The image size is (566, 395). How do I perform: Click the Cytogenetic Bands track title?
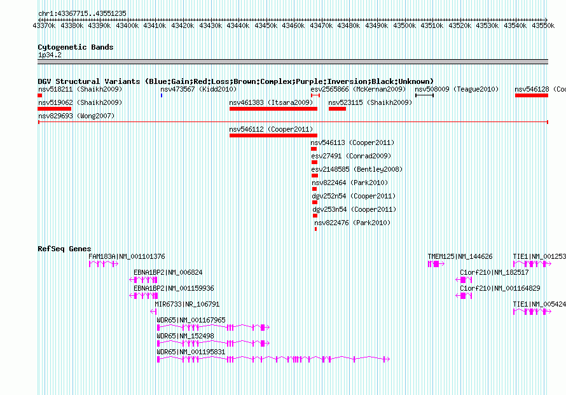click(76, 47)
